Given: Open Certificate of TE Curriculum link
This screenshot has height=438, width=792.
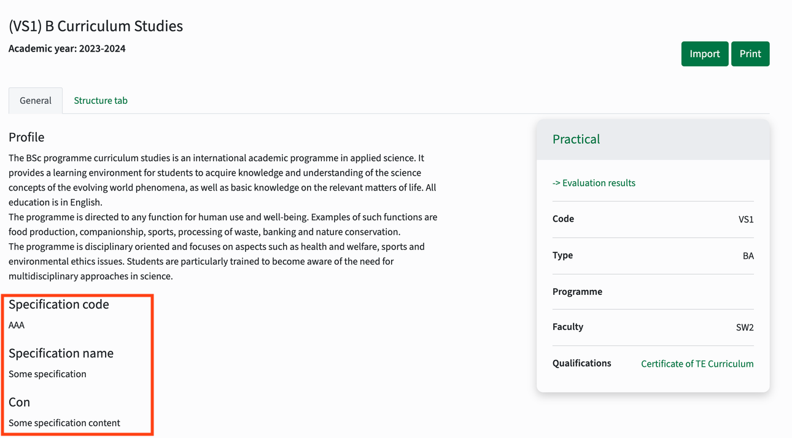Looking at the screenshot, I should pyautogui.click(x=697, y=364).
